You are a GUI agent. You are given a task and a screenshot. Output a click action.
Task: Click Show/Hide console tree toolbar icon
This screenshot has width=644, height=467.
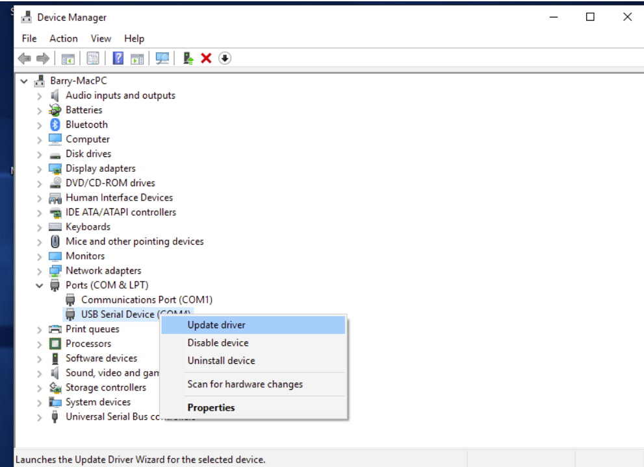point(68,58)
